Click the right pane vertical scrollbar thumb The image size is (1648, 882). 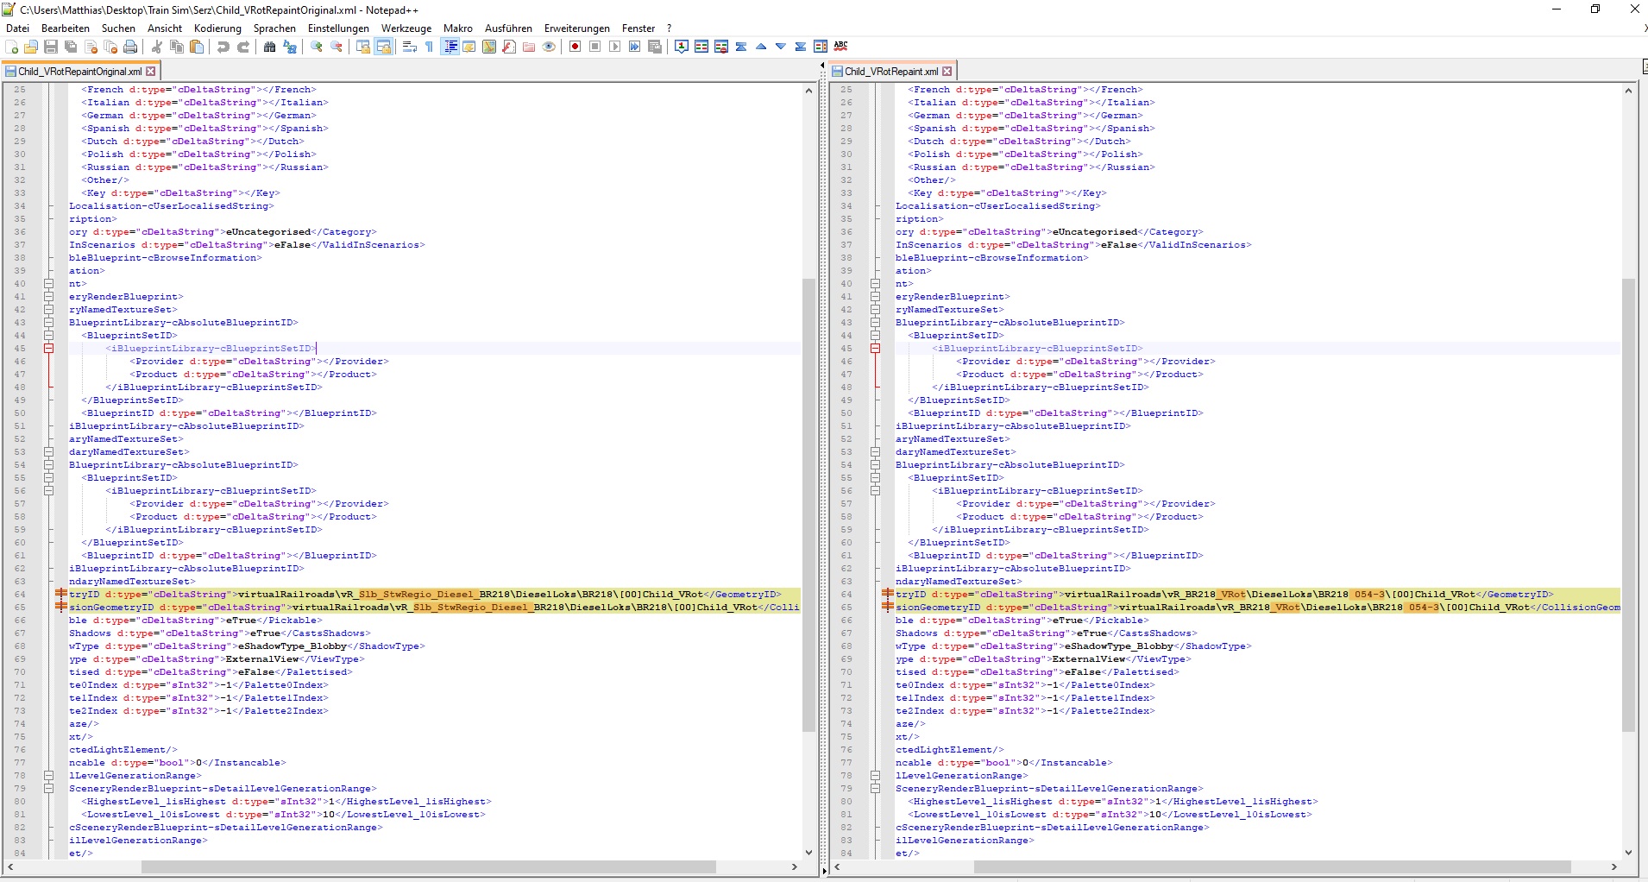point(1628,505)
